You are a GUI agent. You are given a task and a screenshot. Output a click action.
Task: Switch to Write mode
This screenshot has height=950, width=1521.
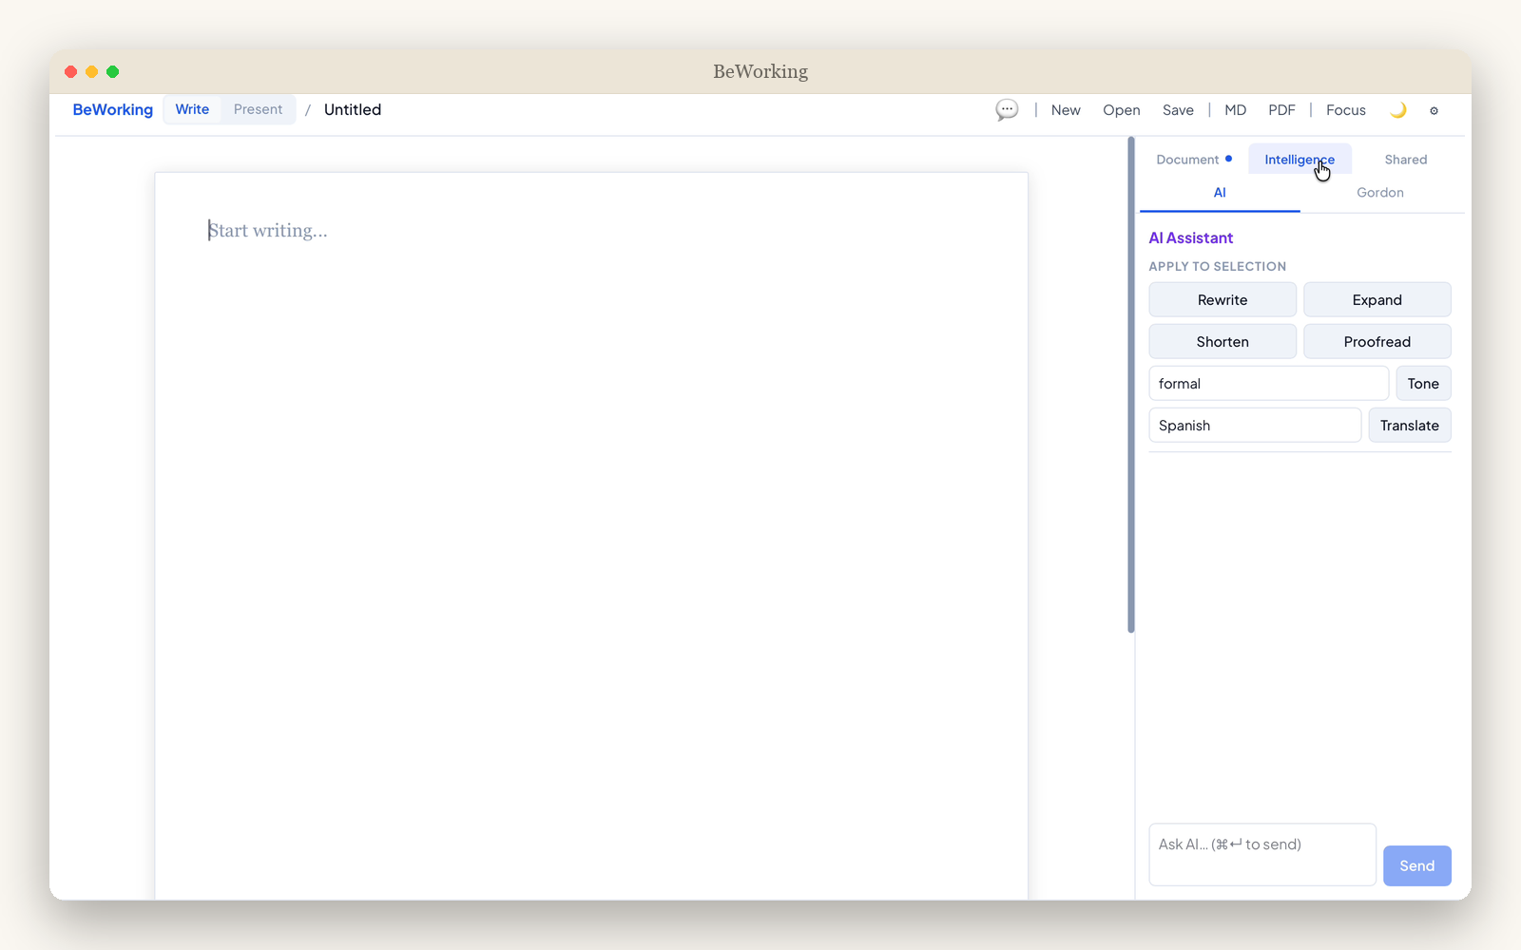192,109
